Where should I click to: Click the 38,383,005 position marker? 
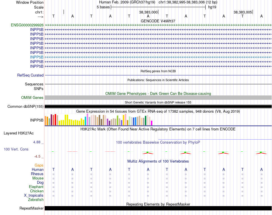click(243, 12)
